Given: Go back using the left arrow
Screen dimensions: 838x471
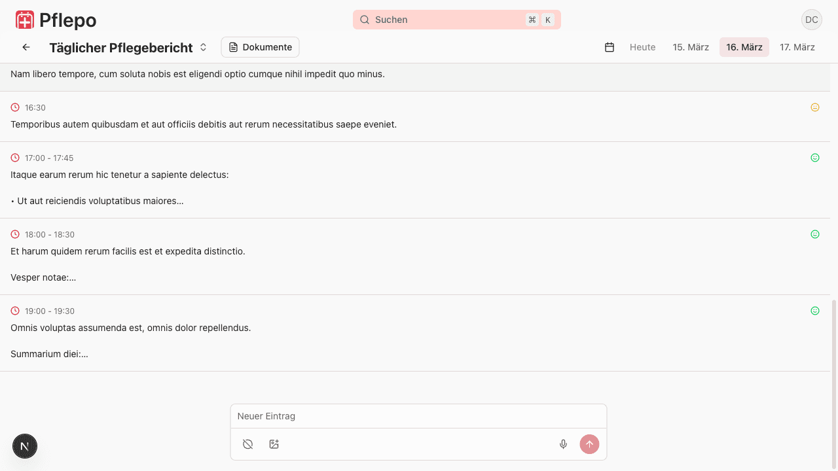Looking at the screenshot, I should (26, 47).
